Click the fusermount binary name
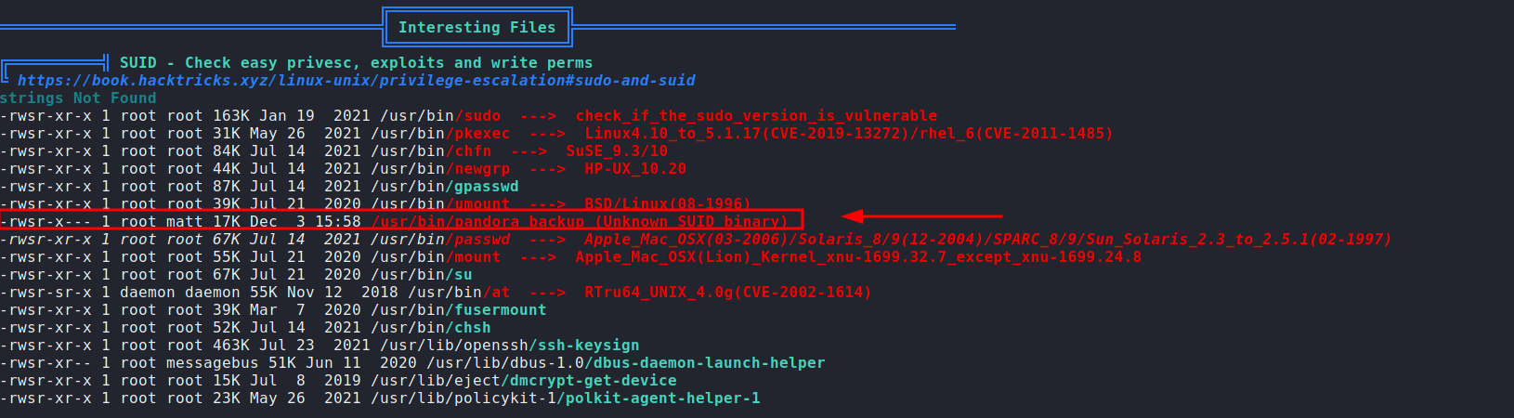Viewport: 1514px width, 418px height. [501, 310]
